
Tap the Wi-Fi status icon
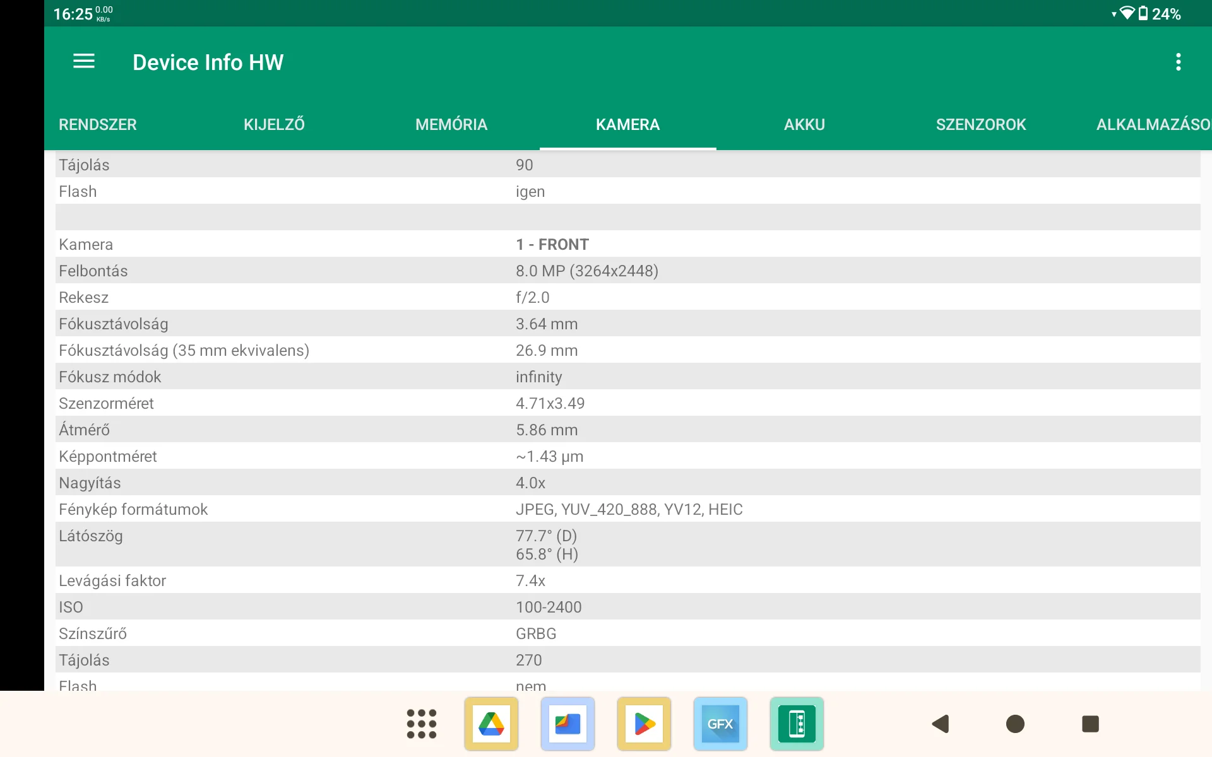pyautogui.click(x=1127, y=13)
